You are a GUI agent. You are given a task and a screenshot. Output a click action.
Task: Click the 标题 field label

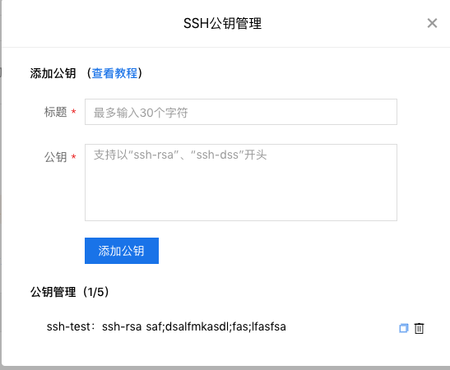point(55,112)
